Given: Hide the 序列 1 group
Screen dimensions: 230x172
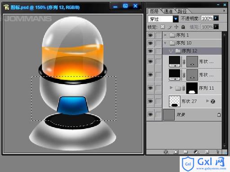Looking at the screenshot, I should point(150,35).
